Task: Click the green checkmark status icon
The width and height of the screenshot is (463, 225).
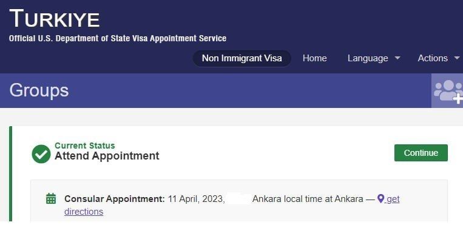Action: [x=41, y=154]
